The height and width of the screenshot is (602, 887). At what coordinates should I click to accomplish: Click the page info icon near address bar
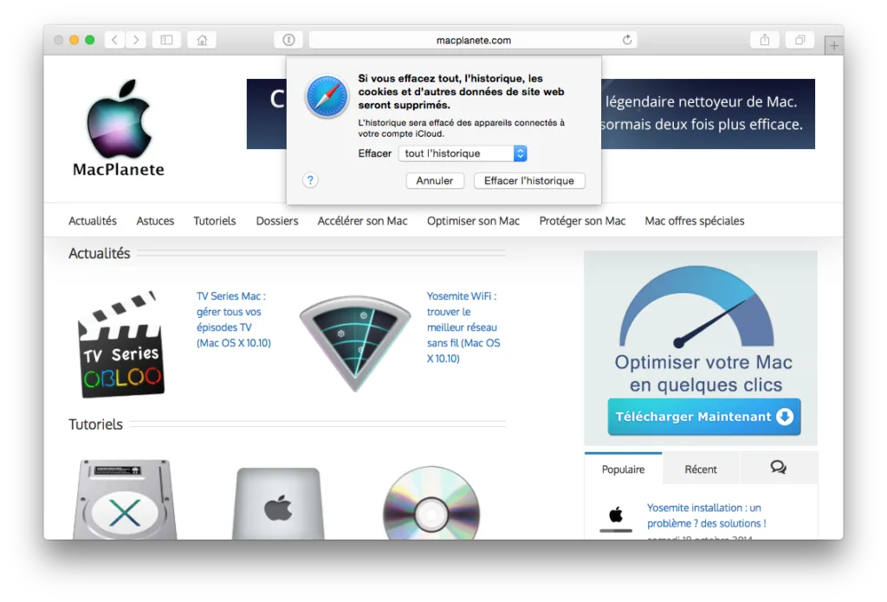point(288,39)
